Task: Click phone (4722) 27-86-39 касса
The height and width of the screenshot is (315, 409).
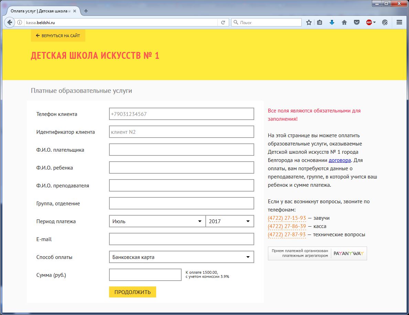Action: 287,226
